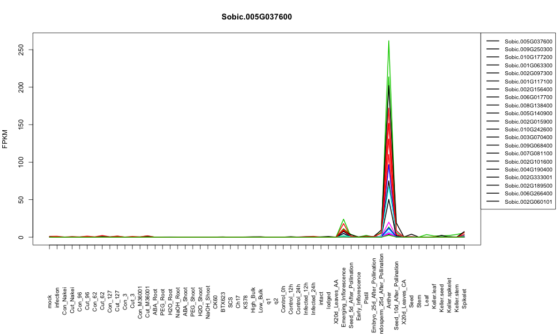Viewport: 557px width, 334px height.
Task: Click the Spikelet x-axis label
Action: (x=465, y=298)
